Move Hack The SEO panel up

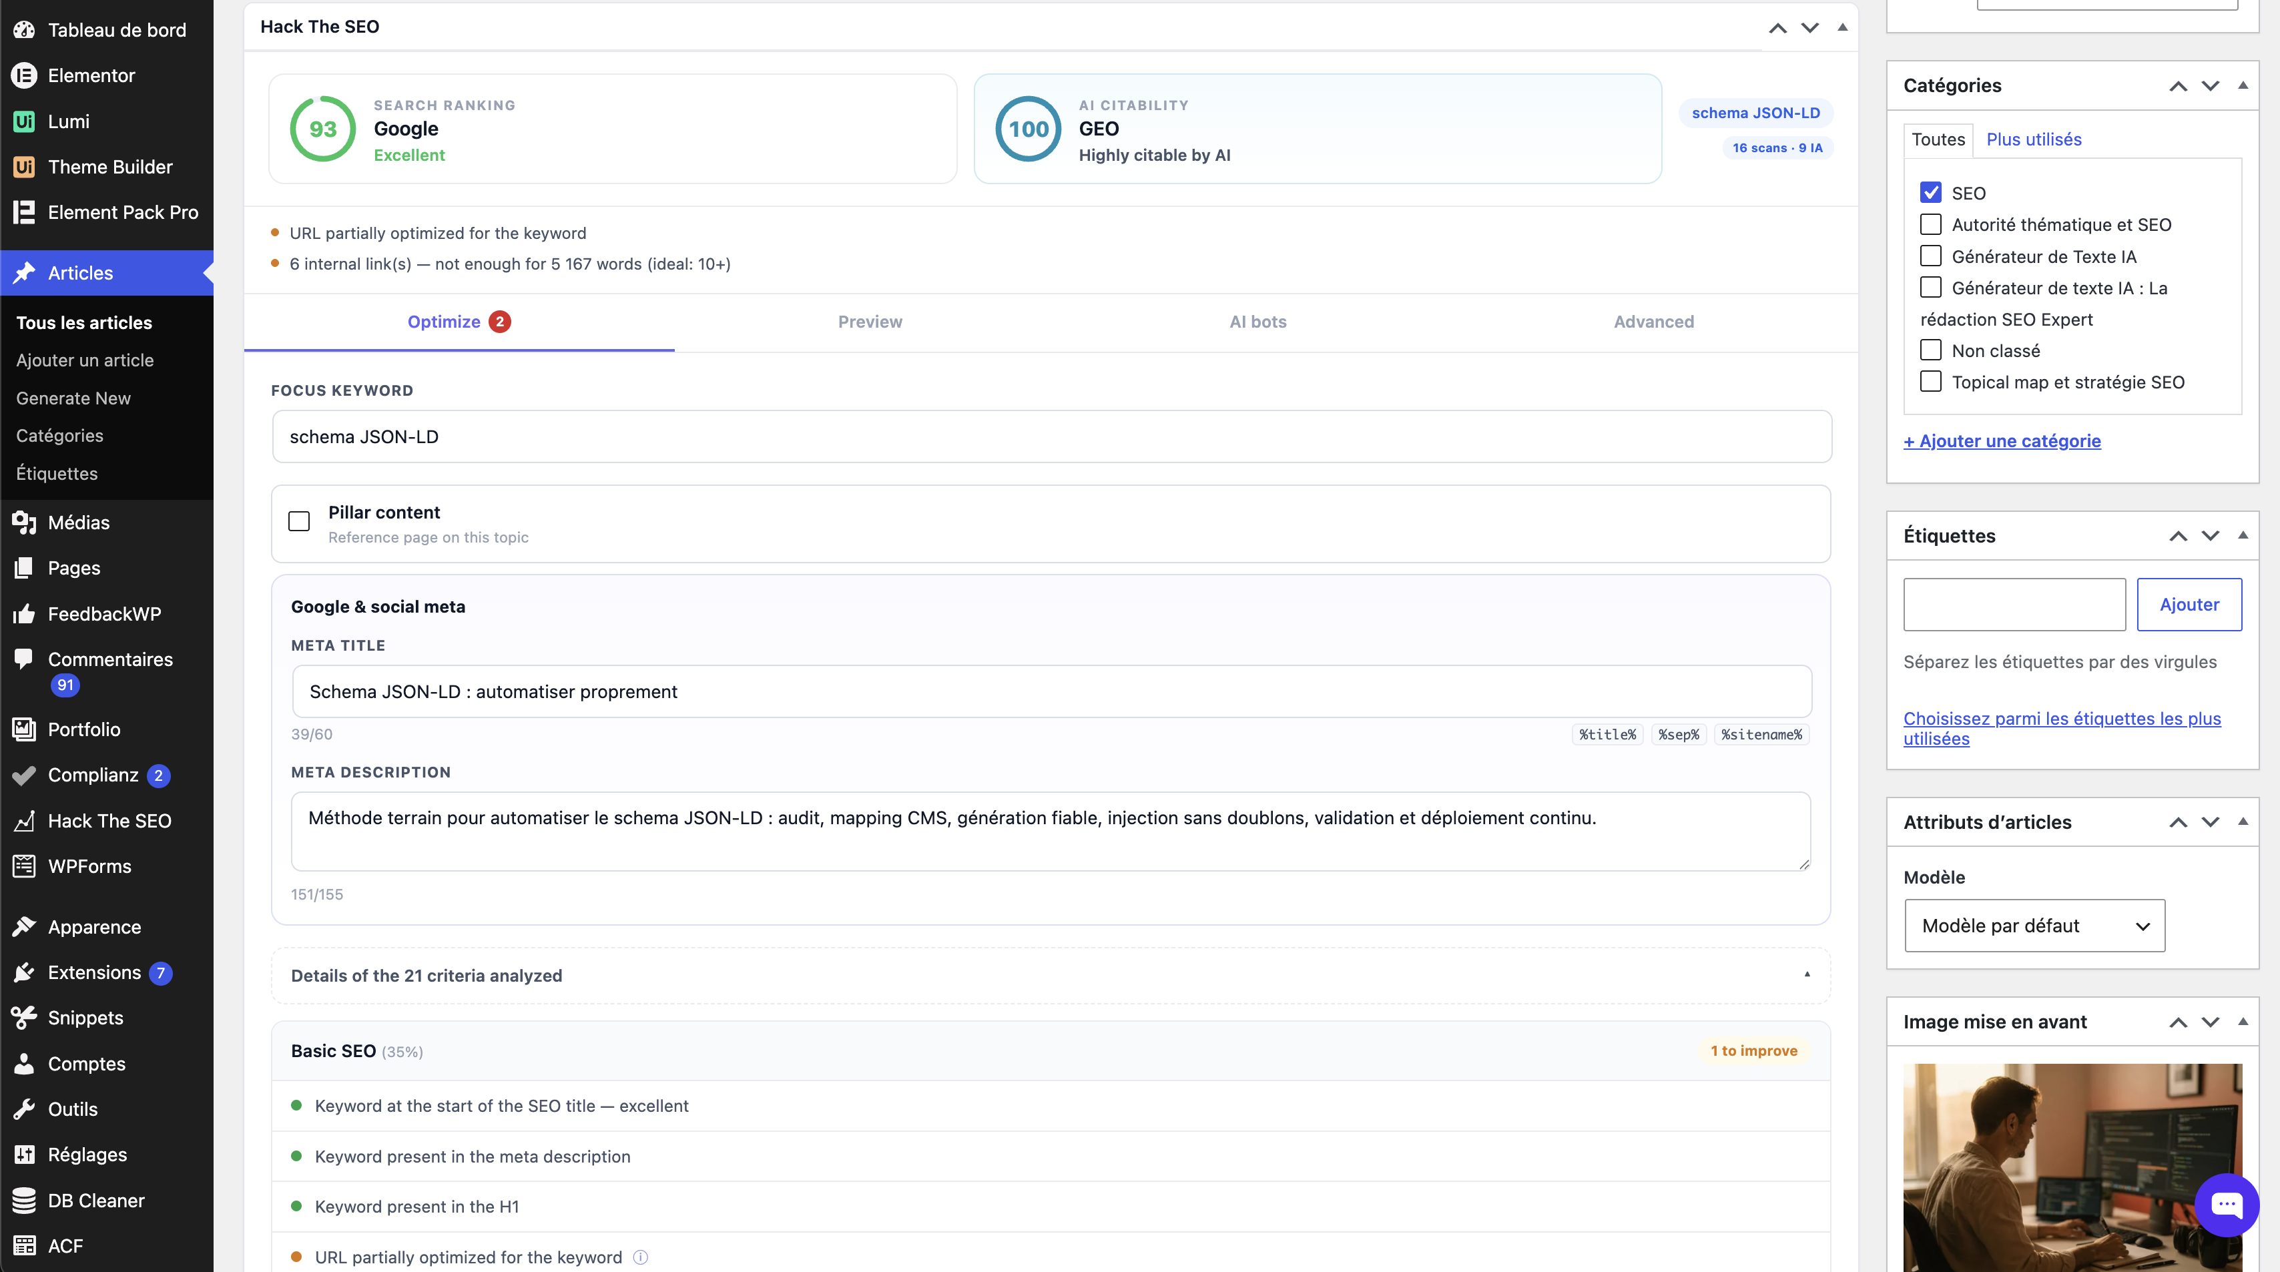(1777, 27)
